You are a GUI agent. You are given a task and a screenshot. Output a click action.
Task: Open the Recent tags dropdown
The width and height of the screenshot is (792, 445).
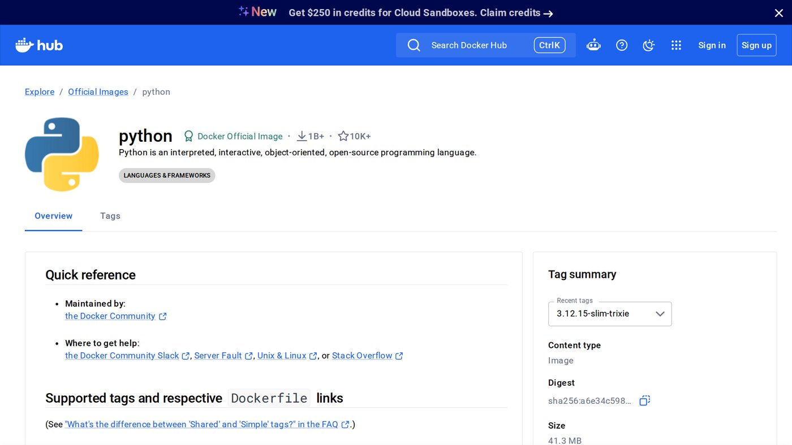(610, 314)
